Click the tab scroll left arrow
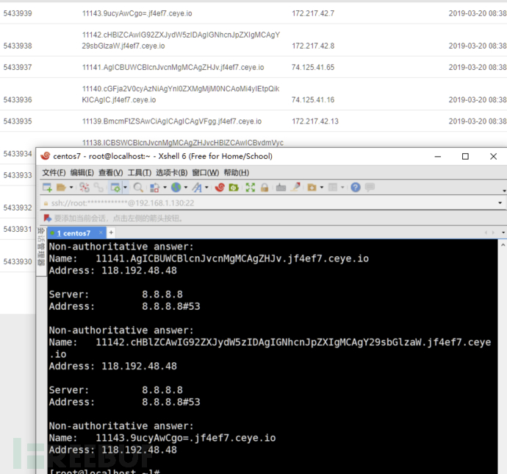507x474 pixels. pos(486,233)
